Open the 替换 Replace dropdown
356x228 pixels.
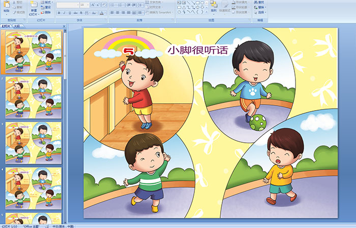click(260, 7)
